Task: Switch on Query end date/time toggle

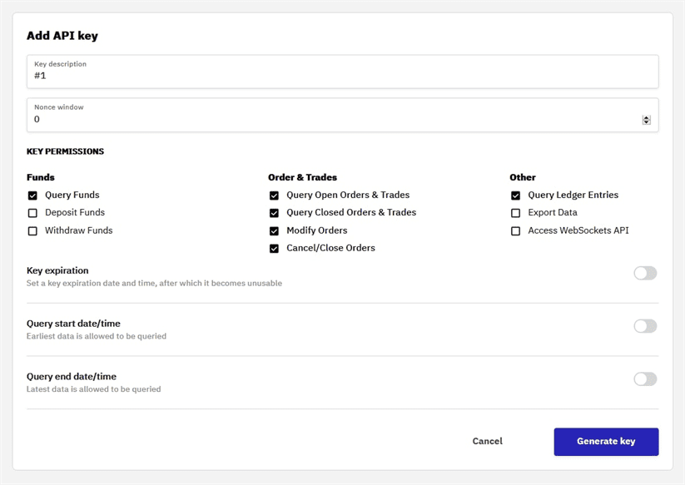Action: (x=645, y=379)
